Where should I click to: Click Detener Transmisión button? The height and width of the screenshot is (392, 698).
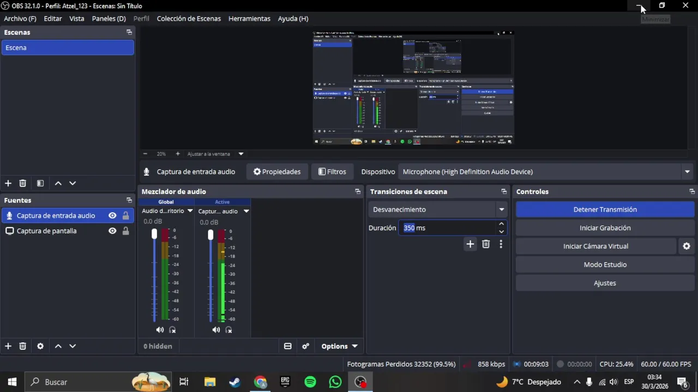(605, 210)
